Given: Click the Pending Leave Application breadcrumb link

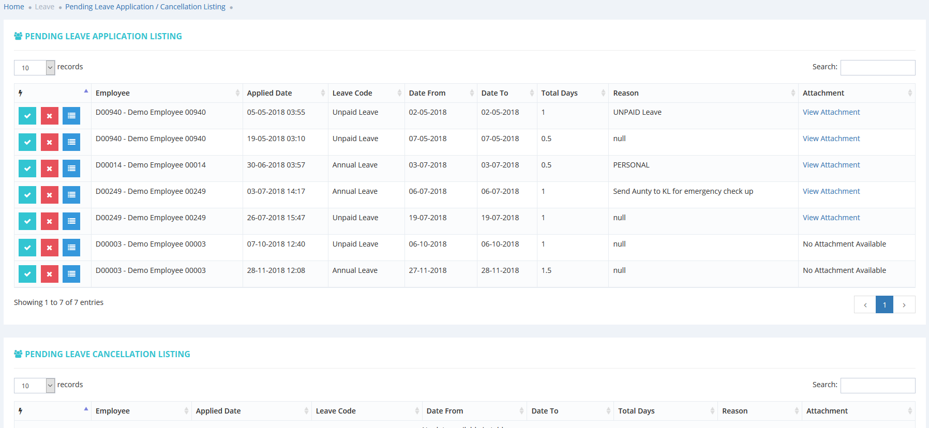Looking at the screenshot, I should click(x=145, y=7).
